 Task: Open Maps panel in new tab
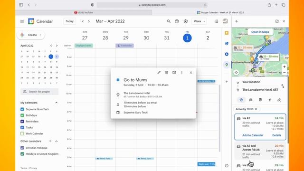point(277,21)
